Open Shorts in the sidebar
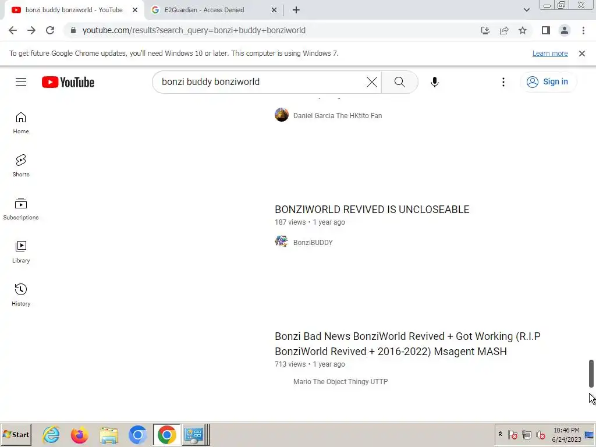 point(21,166)
